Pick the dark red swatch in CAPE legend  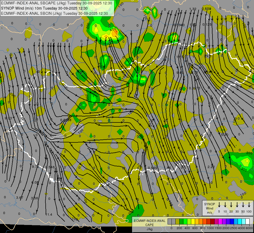pos(213,221)
